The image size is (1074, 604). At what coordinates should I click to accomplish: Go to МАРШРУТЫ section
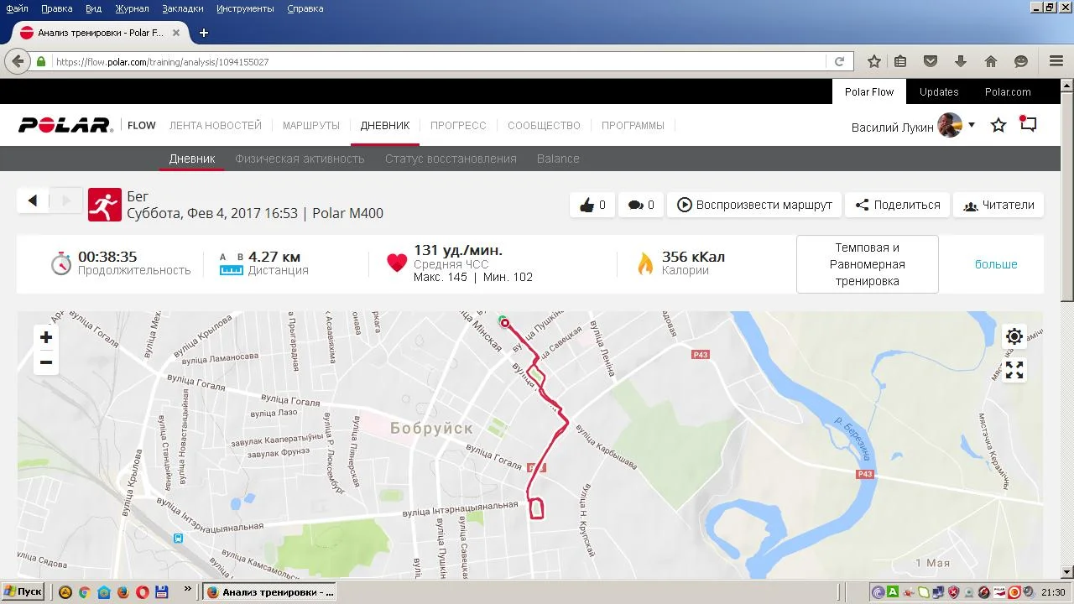(311, 125)
